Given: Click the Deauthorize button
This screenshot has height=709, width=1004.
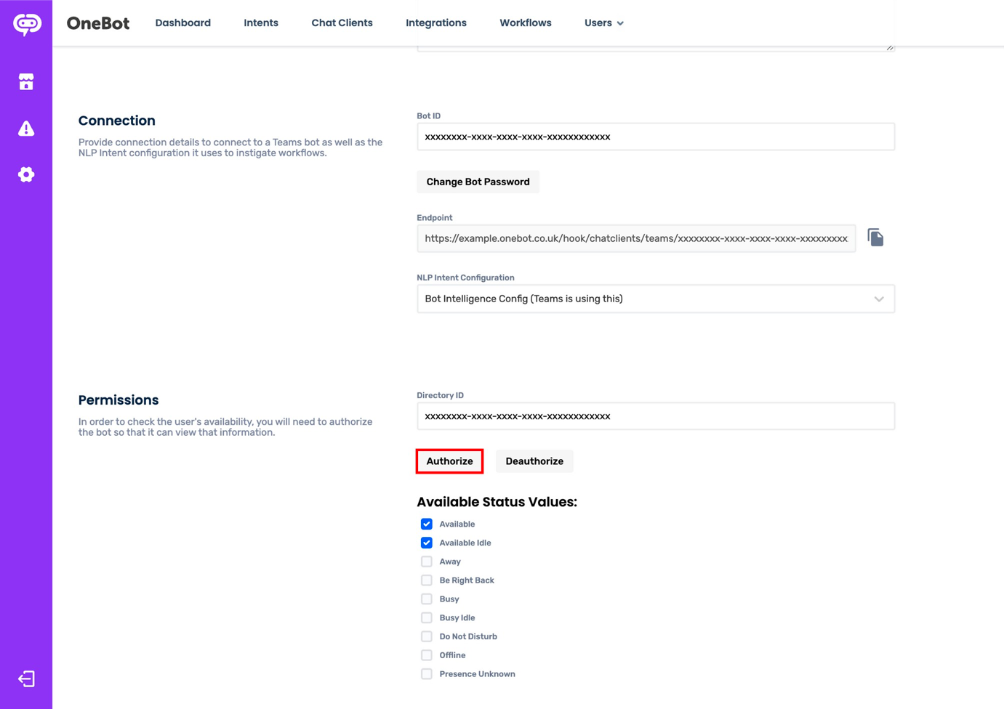Looking at the screenshot, I should coord(534,461).
